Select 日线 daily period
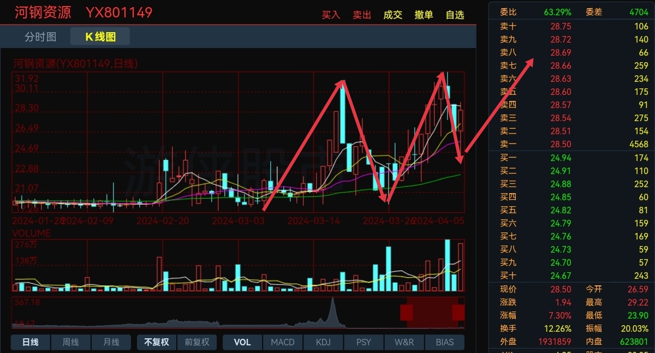The height and width of the screenshot is (353, 655). click(x=31, y=342)
